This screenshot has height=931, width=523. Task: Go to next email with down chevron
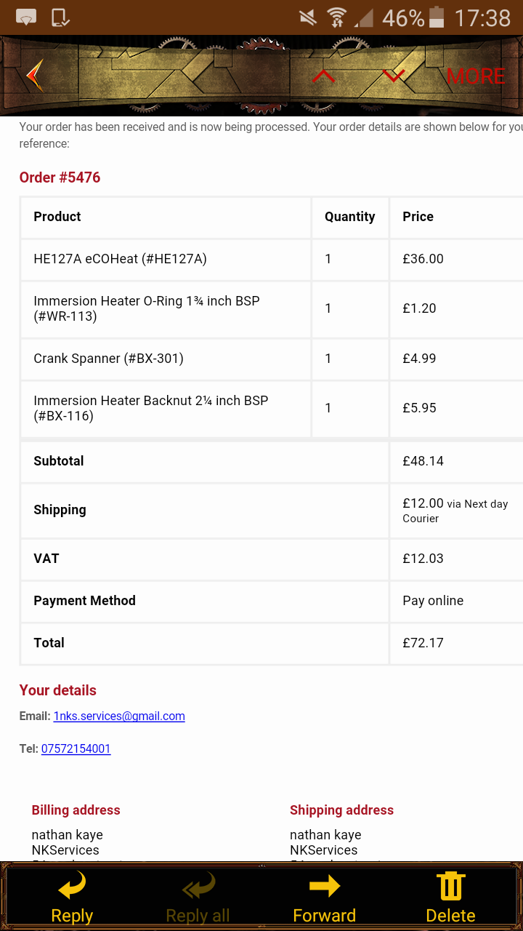point(394,76)
